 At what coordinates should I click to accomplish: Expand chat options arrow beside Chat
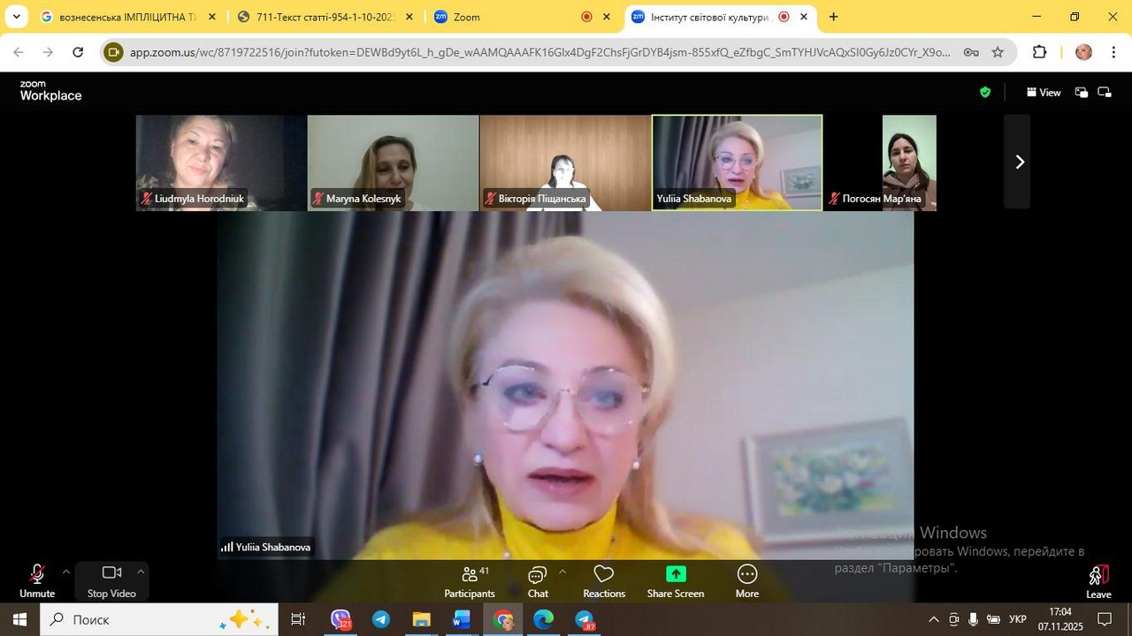click(562, 572)
